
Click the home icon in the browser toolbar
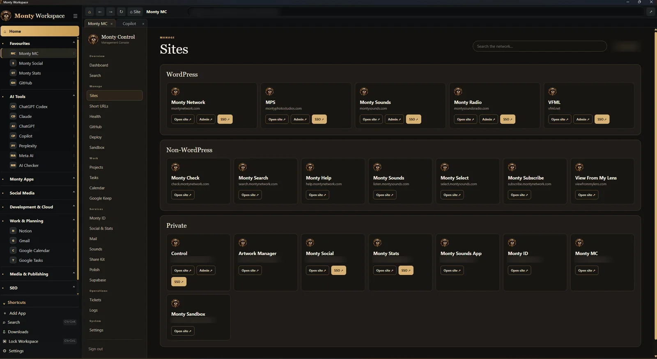point(90,12)
